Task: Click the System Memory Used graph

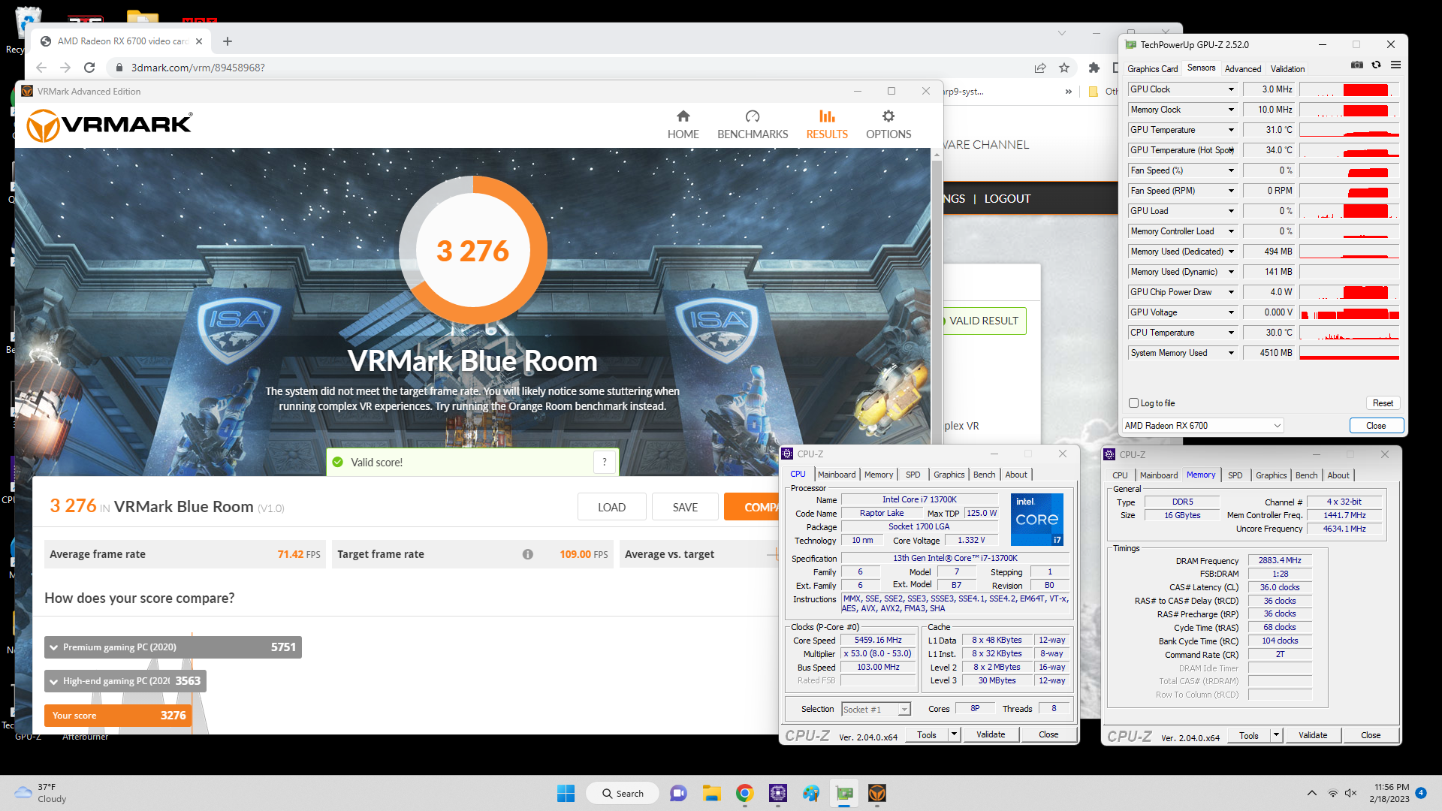Action: coord(1350,353)
